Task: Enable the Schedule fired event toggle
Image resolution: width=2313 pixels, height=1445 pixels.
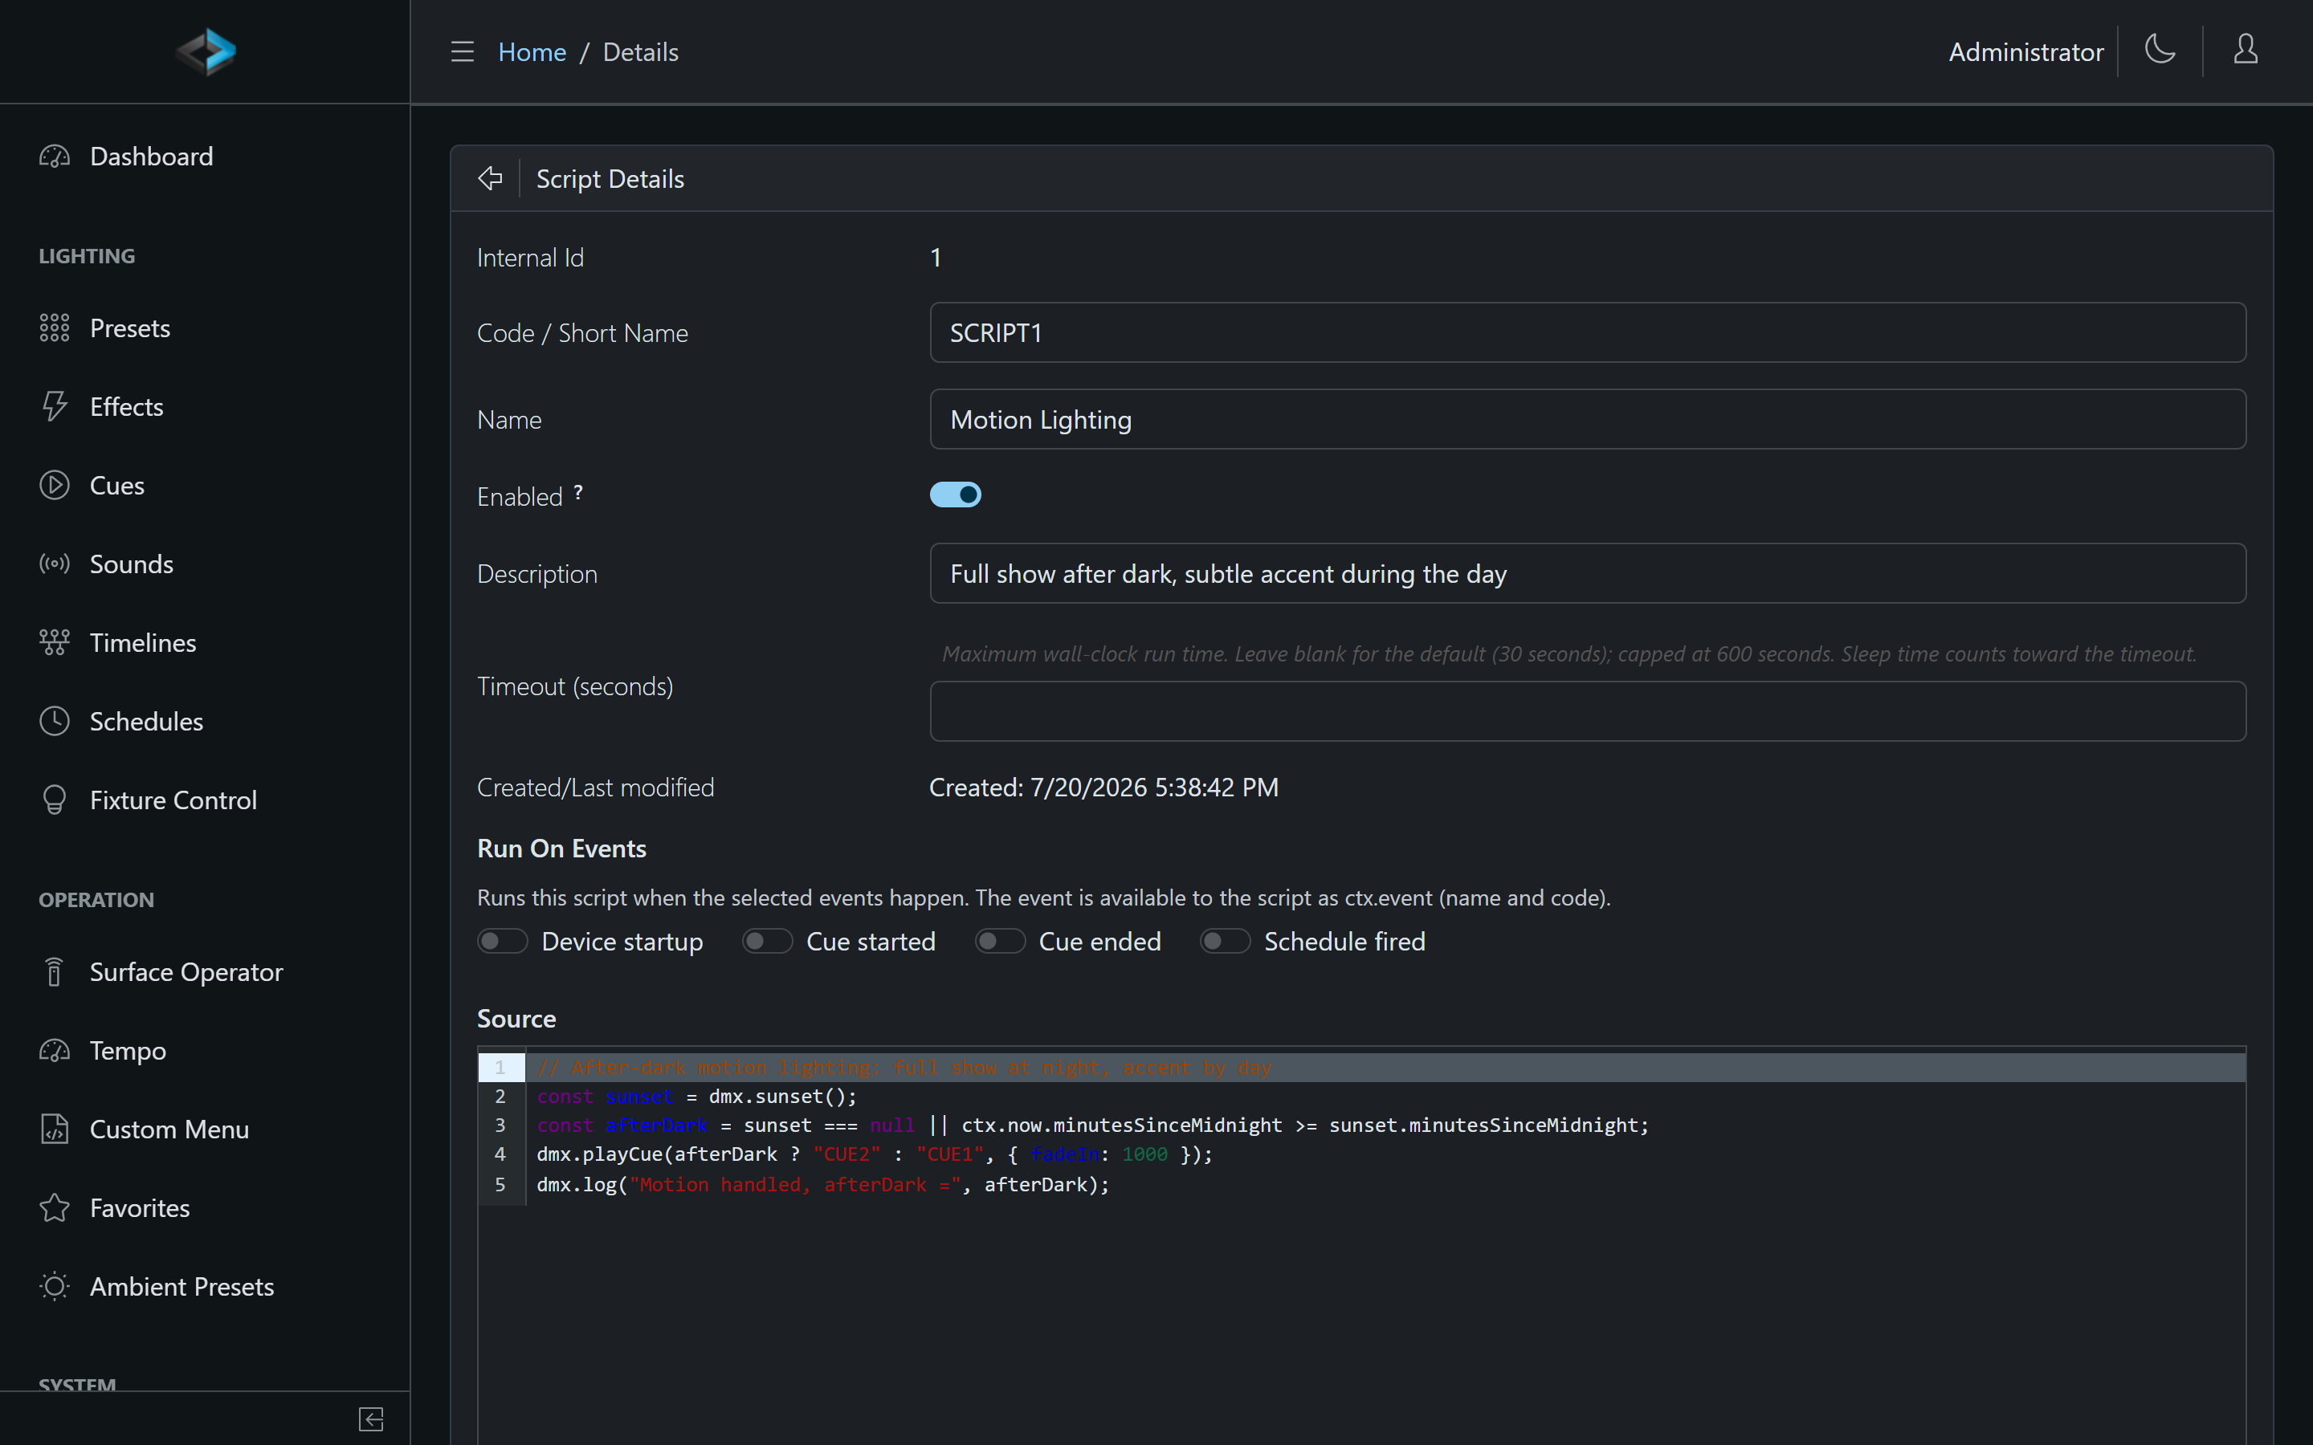Action: coord(1226,942)
